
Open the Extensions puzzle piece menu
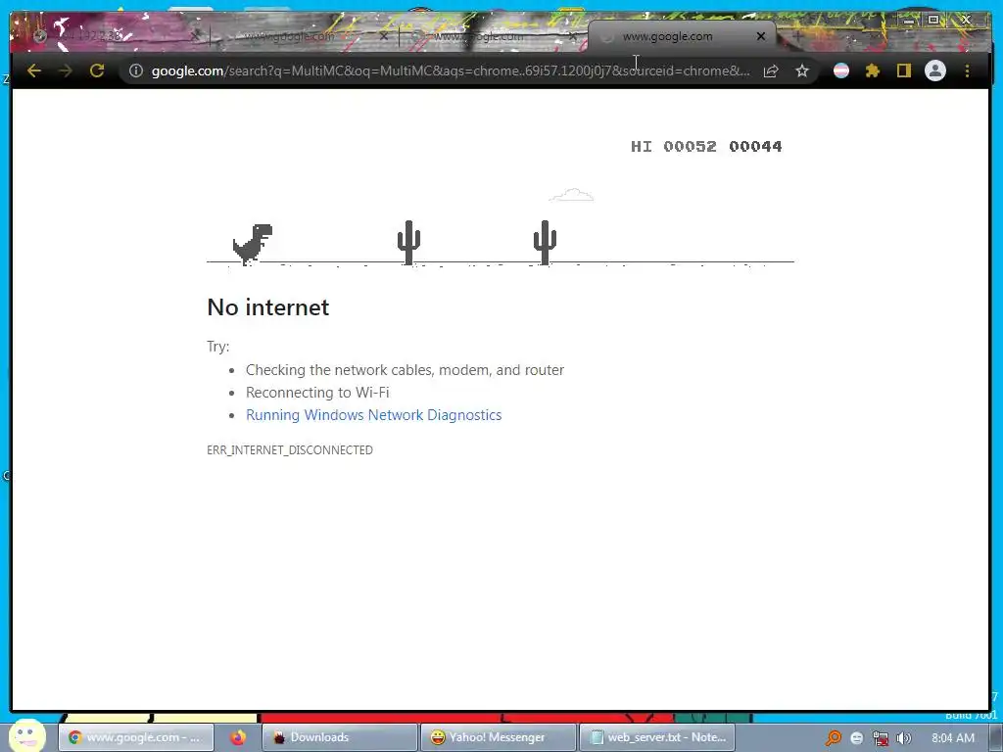pyautogui.click(x=873, y=70)
